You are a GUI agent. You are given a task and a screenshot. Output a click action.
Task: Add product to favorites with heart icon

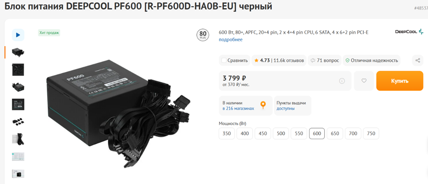click(x=364, y=81)
